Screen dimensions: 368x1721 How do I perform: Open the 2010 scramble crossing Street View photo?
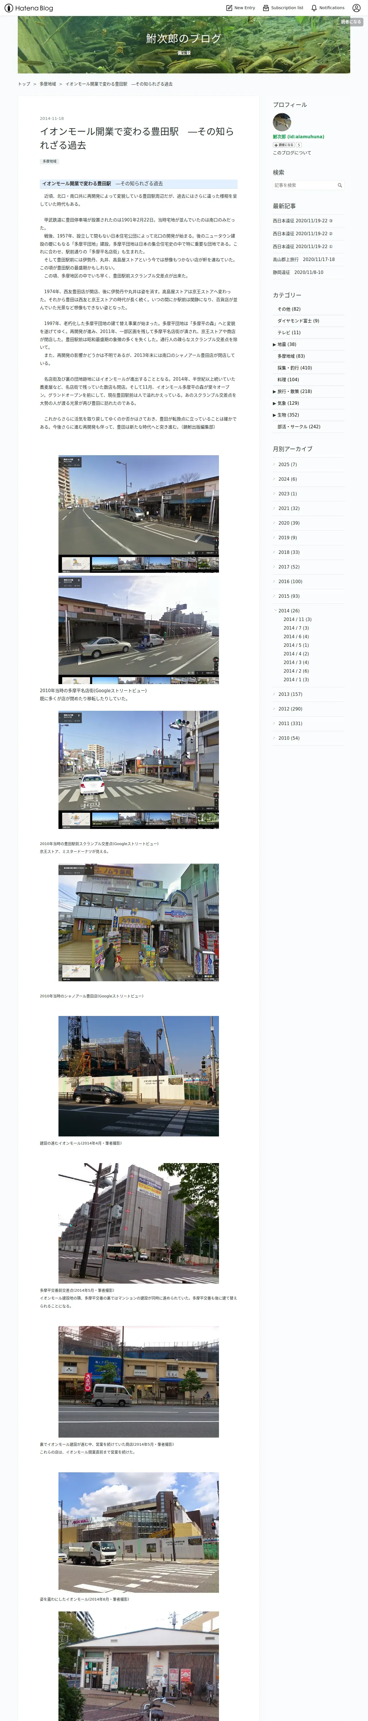pos(138,770)
